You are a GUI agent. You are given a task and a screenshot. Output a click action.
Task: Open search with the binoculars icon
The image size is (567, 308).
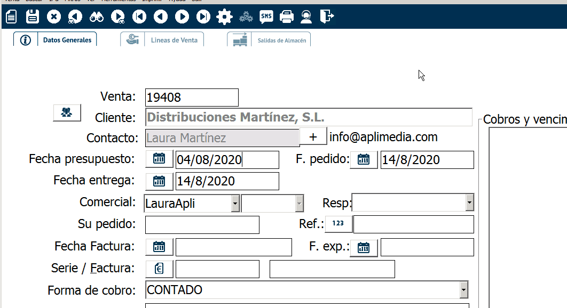click(97, 17)
